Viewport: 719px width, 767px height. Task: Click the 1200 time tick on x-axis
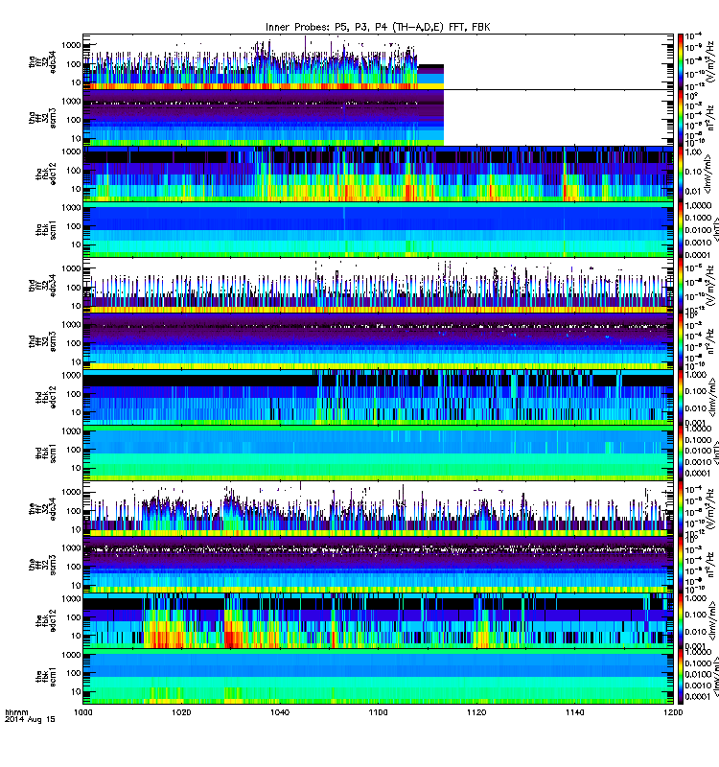[x=673, y=712]
